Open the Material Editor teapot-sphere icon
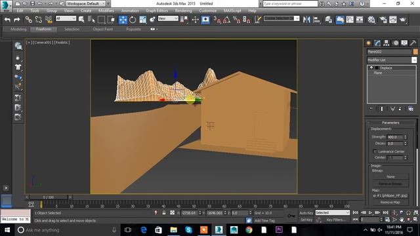This screenshot has height=236, width=420. [371, 20]
